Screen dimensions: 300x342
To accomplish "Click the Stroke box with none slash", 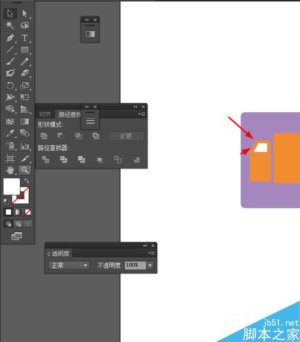I will coord(24,199).
